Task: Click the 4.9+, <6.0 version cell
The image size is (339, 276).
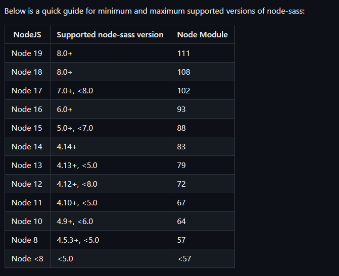Action: point(75,222)
